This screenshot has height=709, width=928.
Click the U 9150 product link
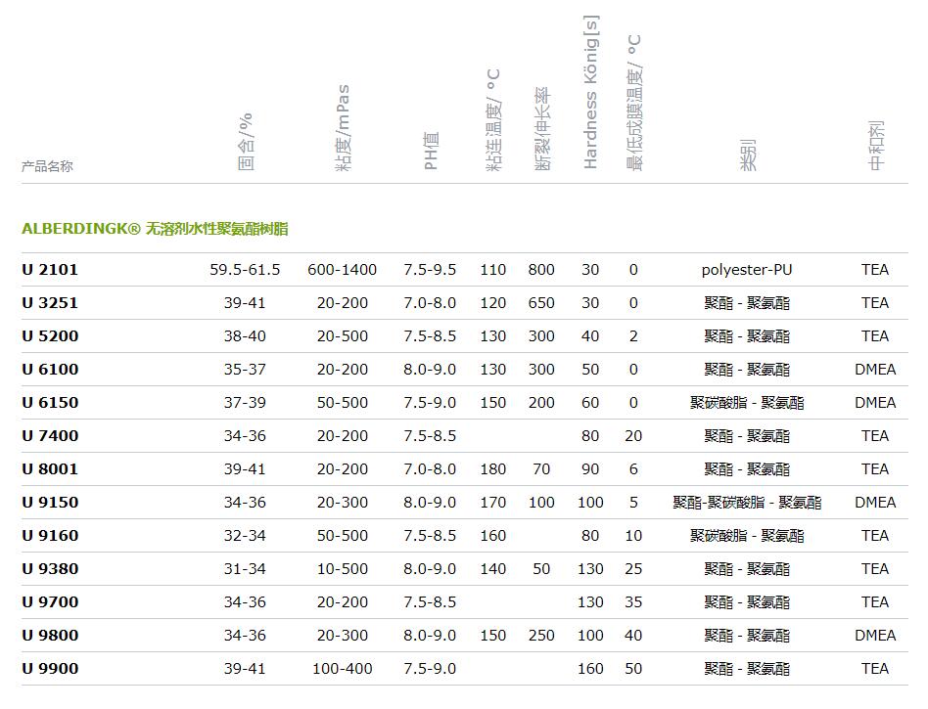coord(50,503)
